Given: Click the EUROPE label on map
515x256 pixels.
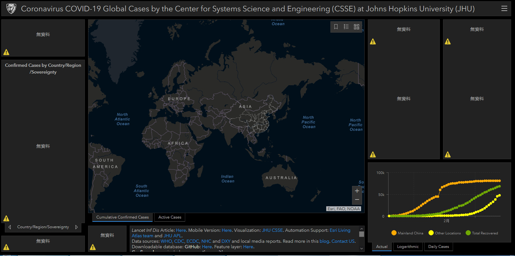Looking at the screenshot, I should coord(179,99).
